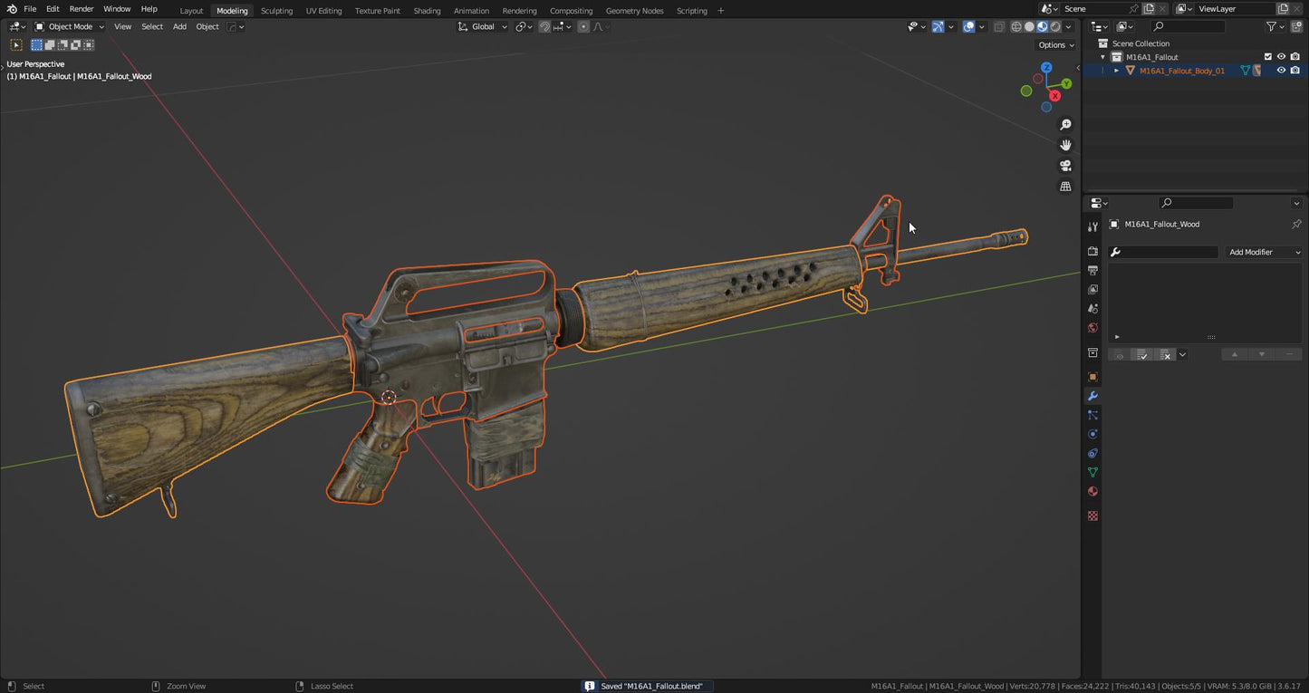Select the Render Properties tab icon
The image size is (1309, 693).
(x=1092, y=252)
